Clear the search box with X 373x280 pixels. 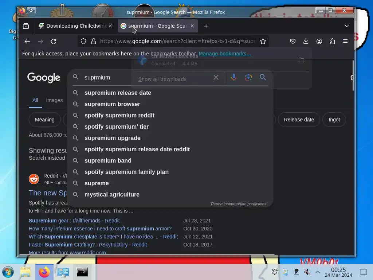coord(216,77)
